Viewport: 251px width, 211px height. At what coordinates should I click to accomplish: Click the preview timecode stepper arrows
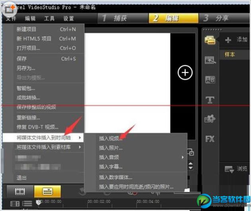click(x=190, y=166)
